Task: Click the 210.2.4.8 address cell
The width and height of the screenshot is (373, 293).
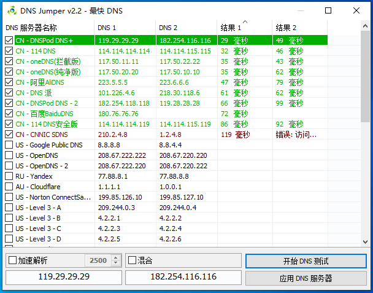Action: 112,135
